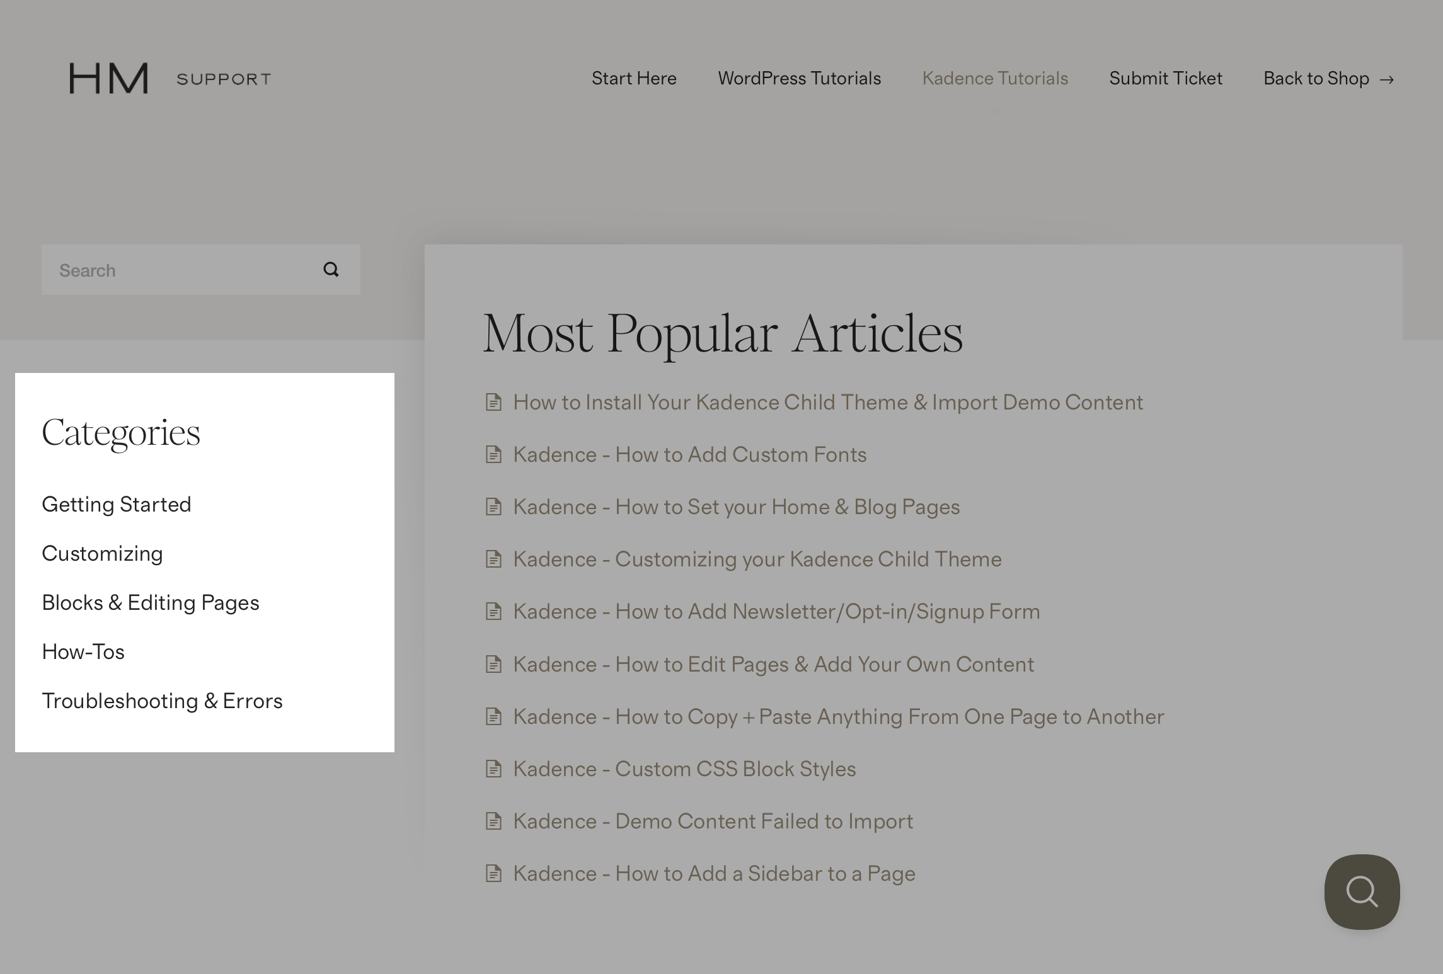The image size is (1443, 974).
Task: Click the document icon beside Add a Sidebar to a Page
Action: 493,873
